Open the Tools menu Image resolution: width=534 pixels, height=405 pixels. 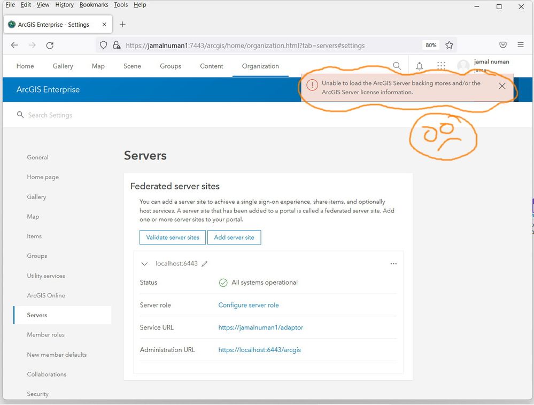(121, 5)
